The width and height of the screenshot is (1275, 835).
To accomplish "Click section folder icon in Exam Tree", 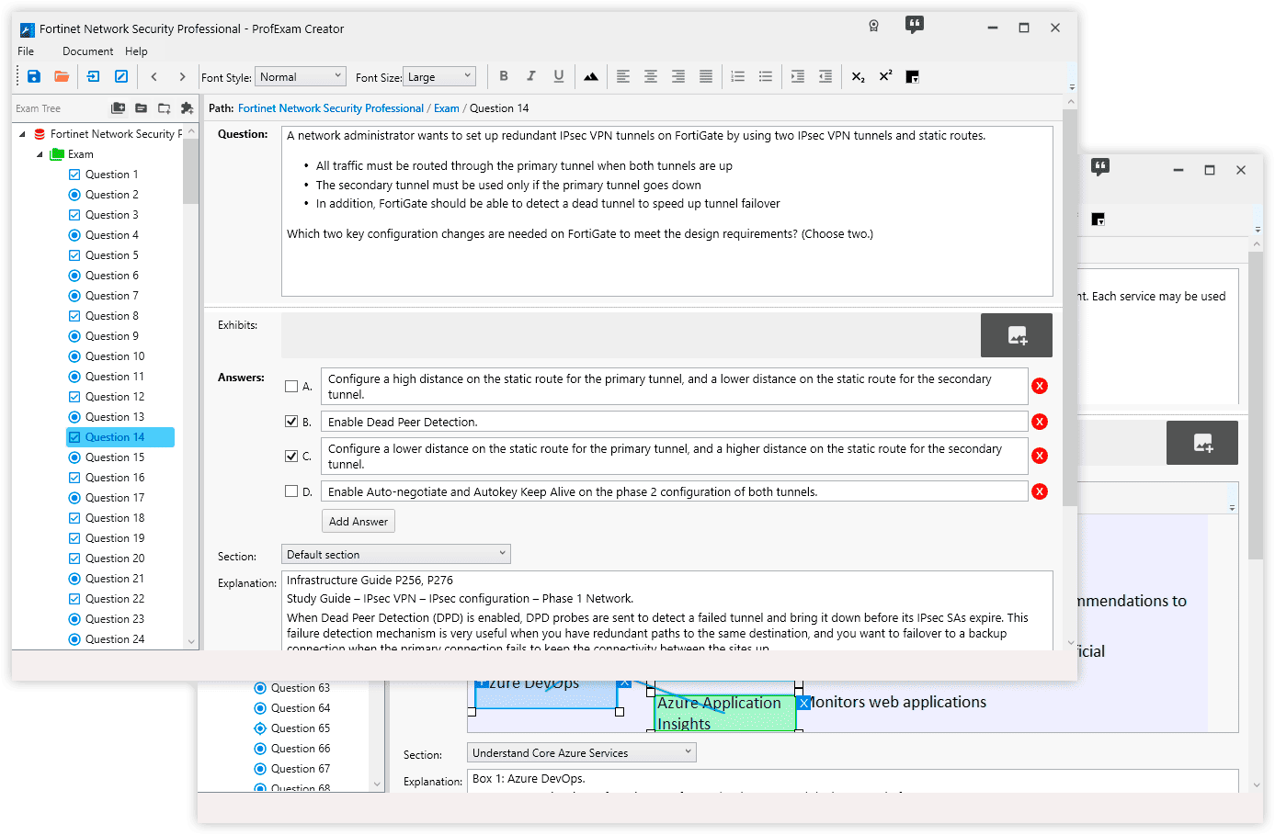I will (x=141, y=108).
